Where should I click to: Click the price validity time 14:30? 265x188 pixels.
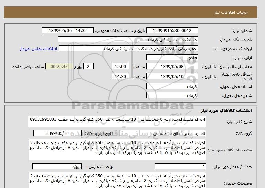(120, 76)
